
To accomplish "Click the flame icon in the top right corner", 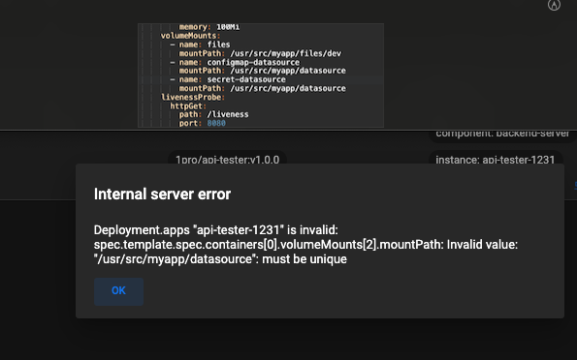I will click(x=554, y=5).
